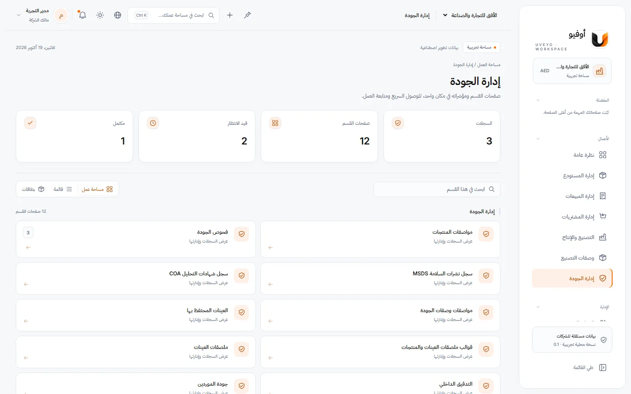This screenshot has width=631, height=394.
Task: Open the language globe menu
Action: click(x=117, y=15)
